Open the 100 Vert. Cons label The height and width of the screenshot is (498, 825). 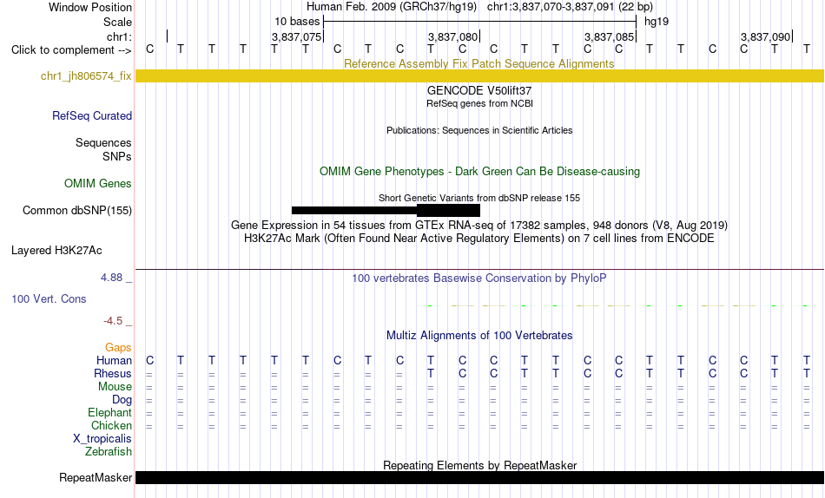tap(49, 298)
